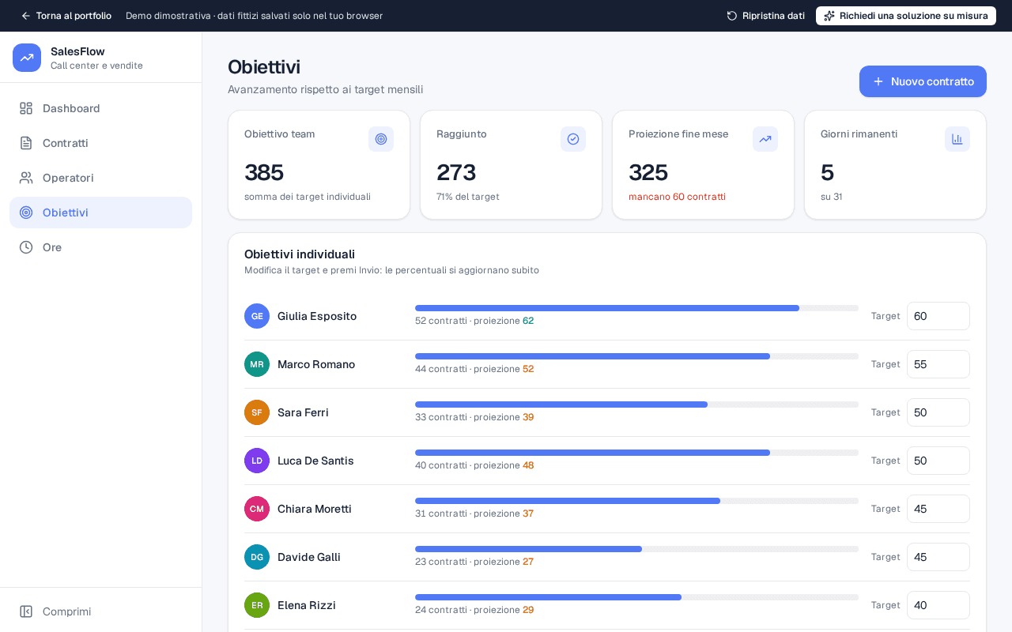This screenshot has width=1012, height=632.
Task: Go to Contratti section
Action: tap(100, 143)
